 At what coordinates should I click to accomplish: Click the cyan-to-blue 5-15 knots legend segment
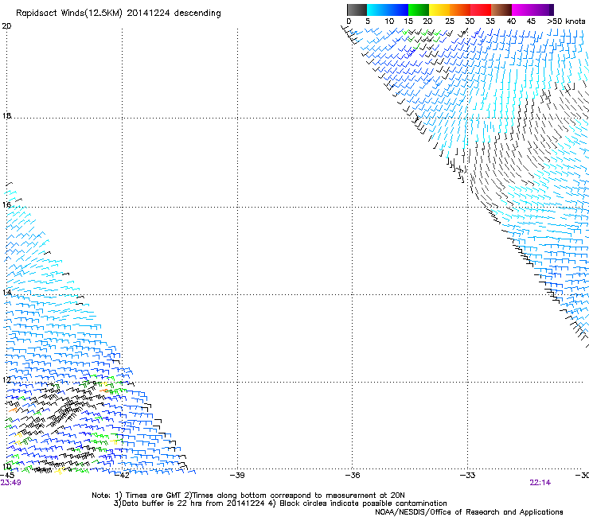(388, 10)
